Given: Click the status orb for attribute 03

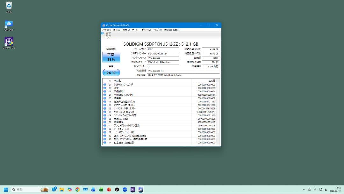Looking at the screenshot, I should [105, 91].
